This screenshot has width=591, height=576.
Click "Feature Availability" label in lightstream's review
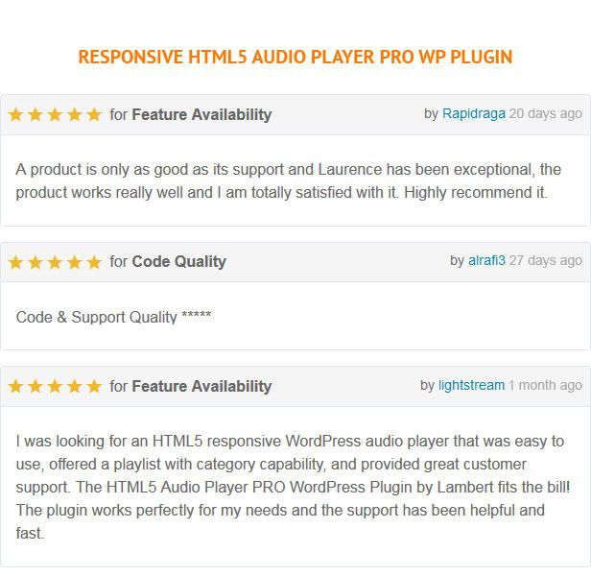click(201, 386)
